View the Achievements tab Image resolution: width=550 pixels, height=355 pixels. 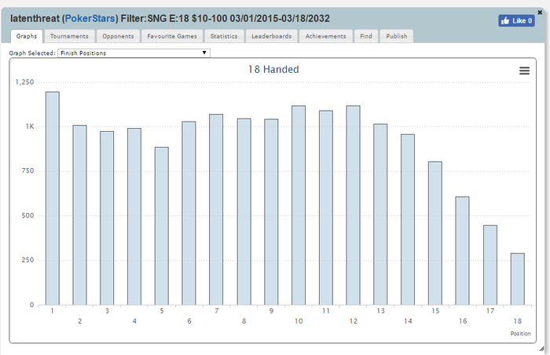tap(325, 36)
